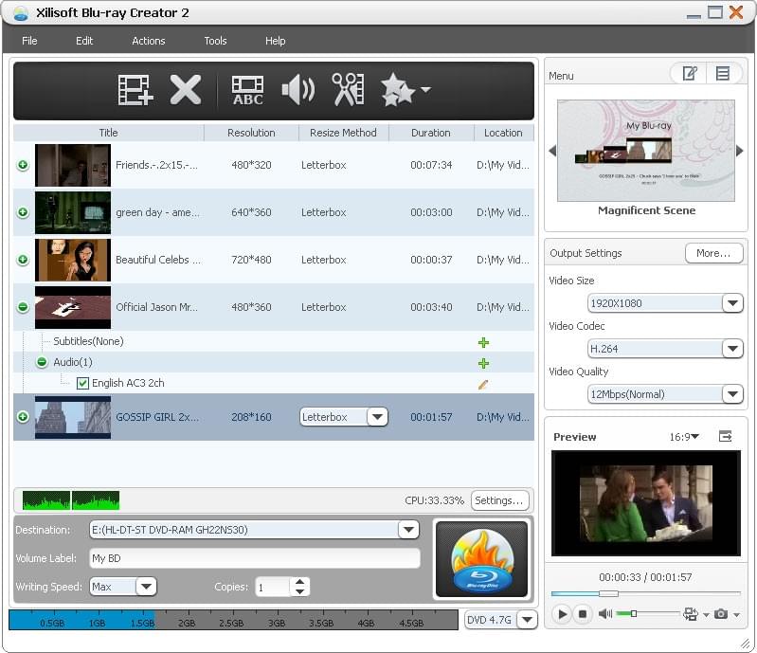The image size is (757, 653).
Task: Click the Add Video File toolbar icon
Action: pyautogui.click(x=135, y=90)
